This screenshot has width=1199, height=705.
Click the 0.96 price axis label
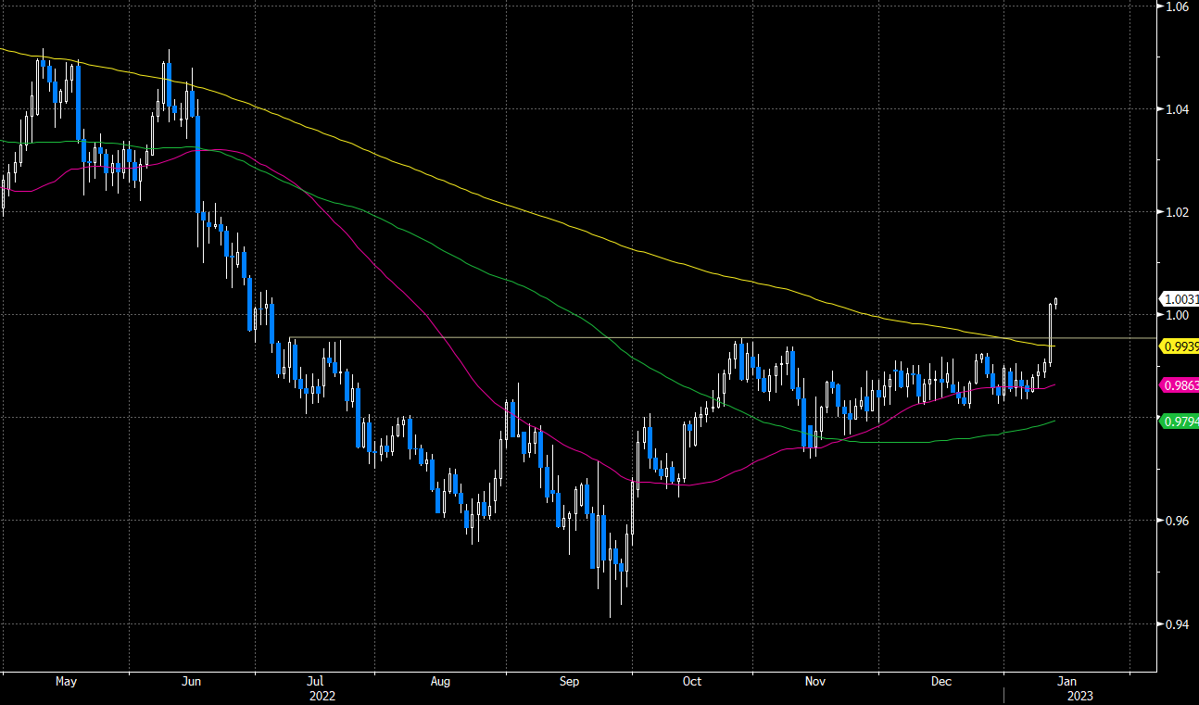point(1178,521)
